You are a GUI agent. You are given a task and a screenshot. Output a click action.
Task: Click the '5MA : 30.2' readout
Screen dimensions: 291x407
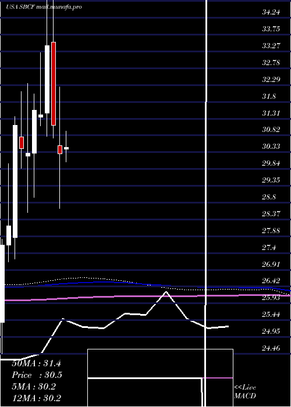point(34,387)
